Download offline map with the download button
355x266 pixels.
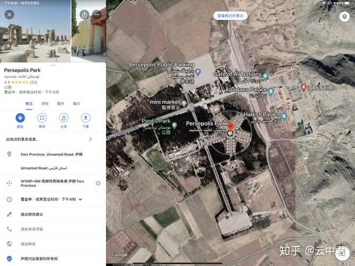[86, 118]
